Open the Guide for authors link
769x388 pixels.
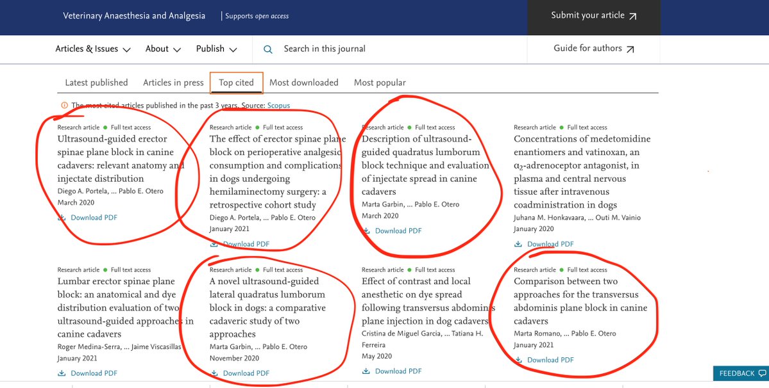tap(594, 49)
